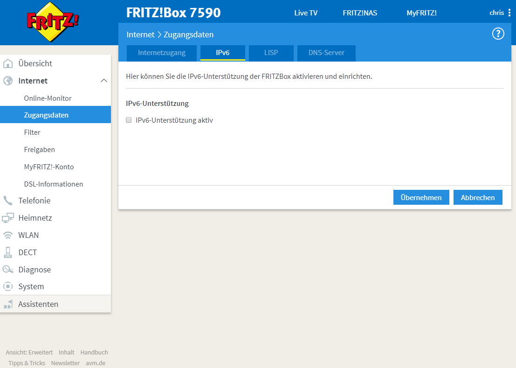Click the chris user name
Viewport: 516px width, 368px height.
(x=496, y=13)
